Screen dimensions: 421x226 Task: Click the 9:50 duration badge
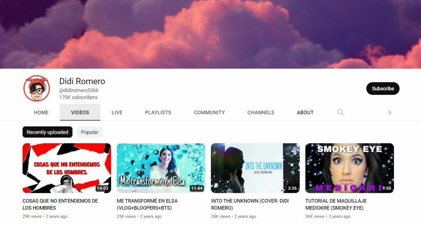point(386,188)
